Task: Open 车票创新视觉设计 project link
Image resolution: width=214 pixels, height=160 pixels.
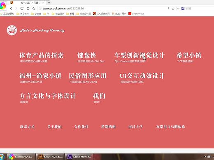Action: pyautogui.click(x=140, y=55)
